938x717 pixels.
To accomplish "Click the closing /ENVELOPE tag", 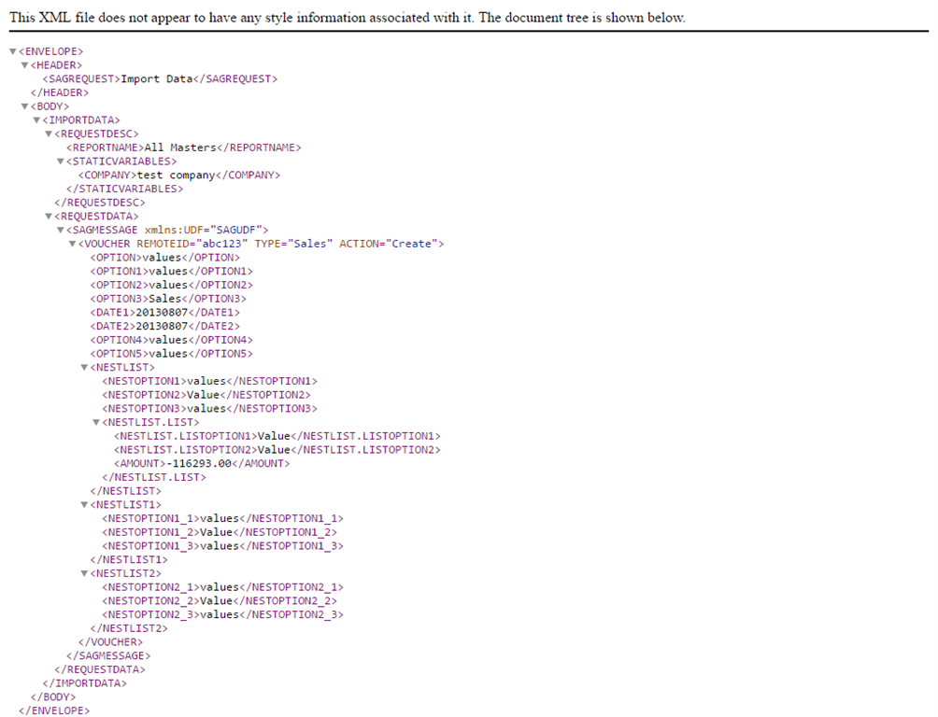I will point(54,711).
